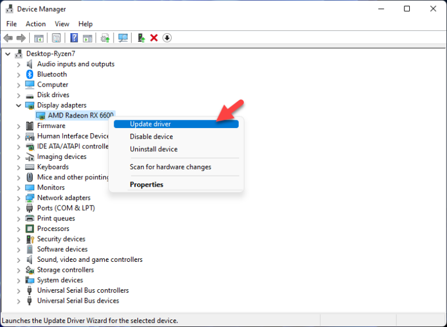This screenshot has width=447, height=327.
Task: Select the Desktop-Ryzen7 computer name
Action: [51, 54]
